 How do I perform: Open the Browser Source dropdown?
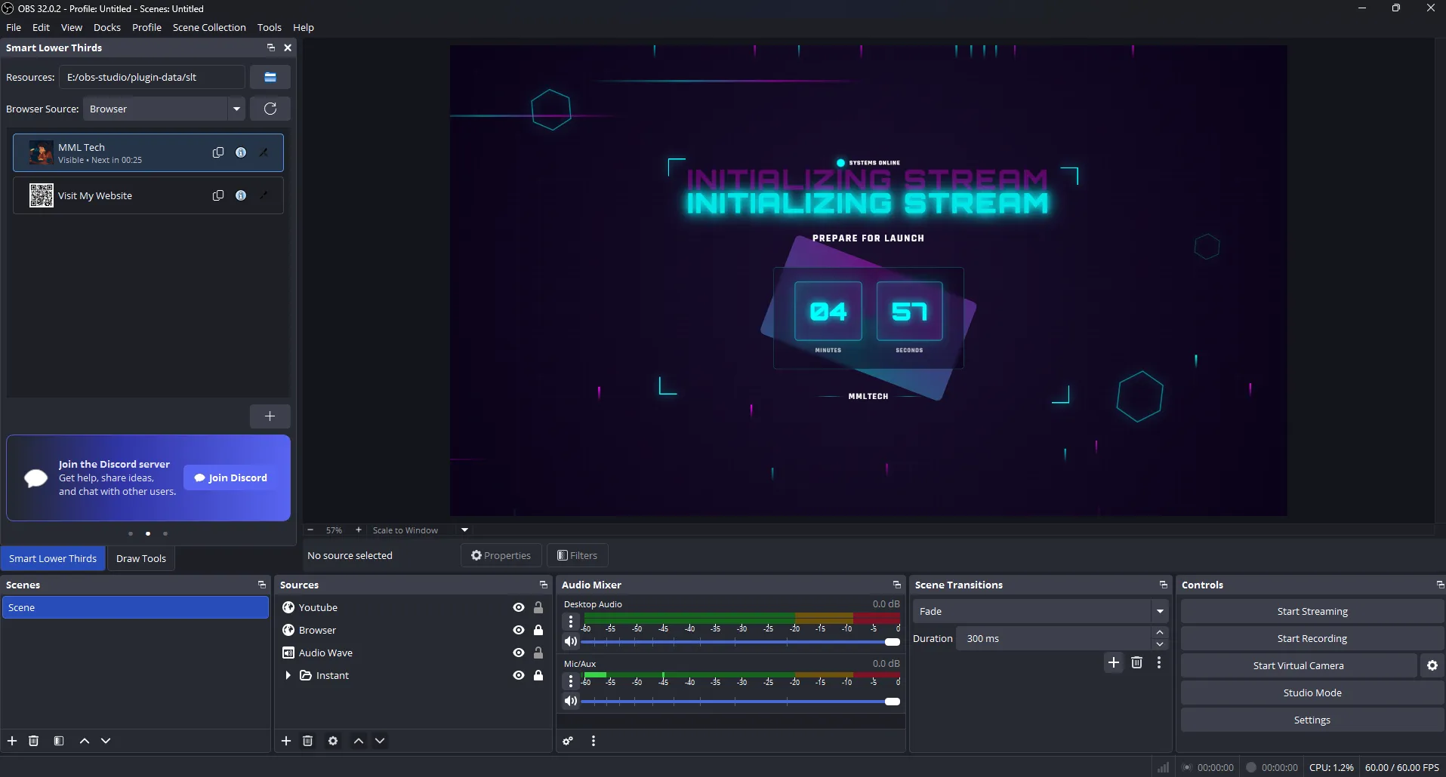coord(236,109)
